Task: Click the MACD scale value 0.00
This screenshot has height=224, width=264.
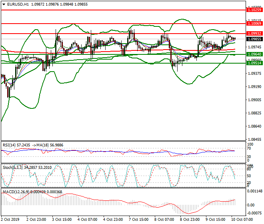Action: point(251,205)
